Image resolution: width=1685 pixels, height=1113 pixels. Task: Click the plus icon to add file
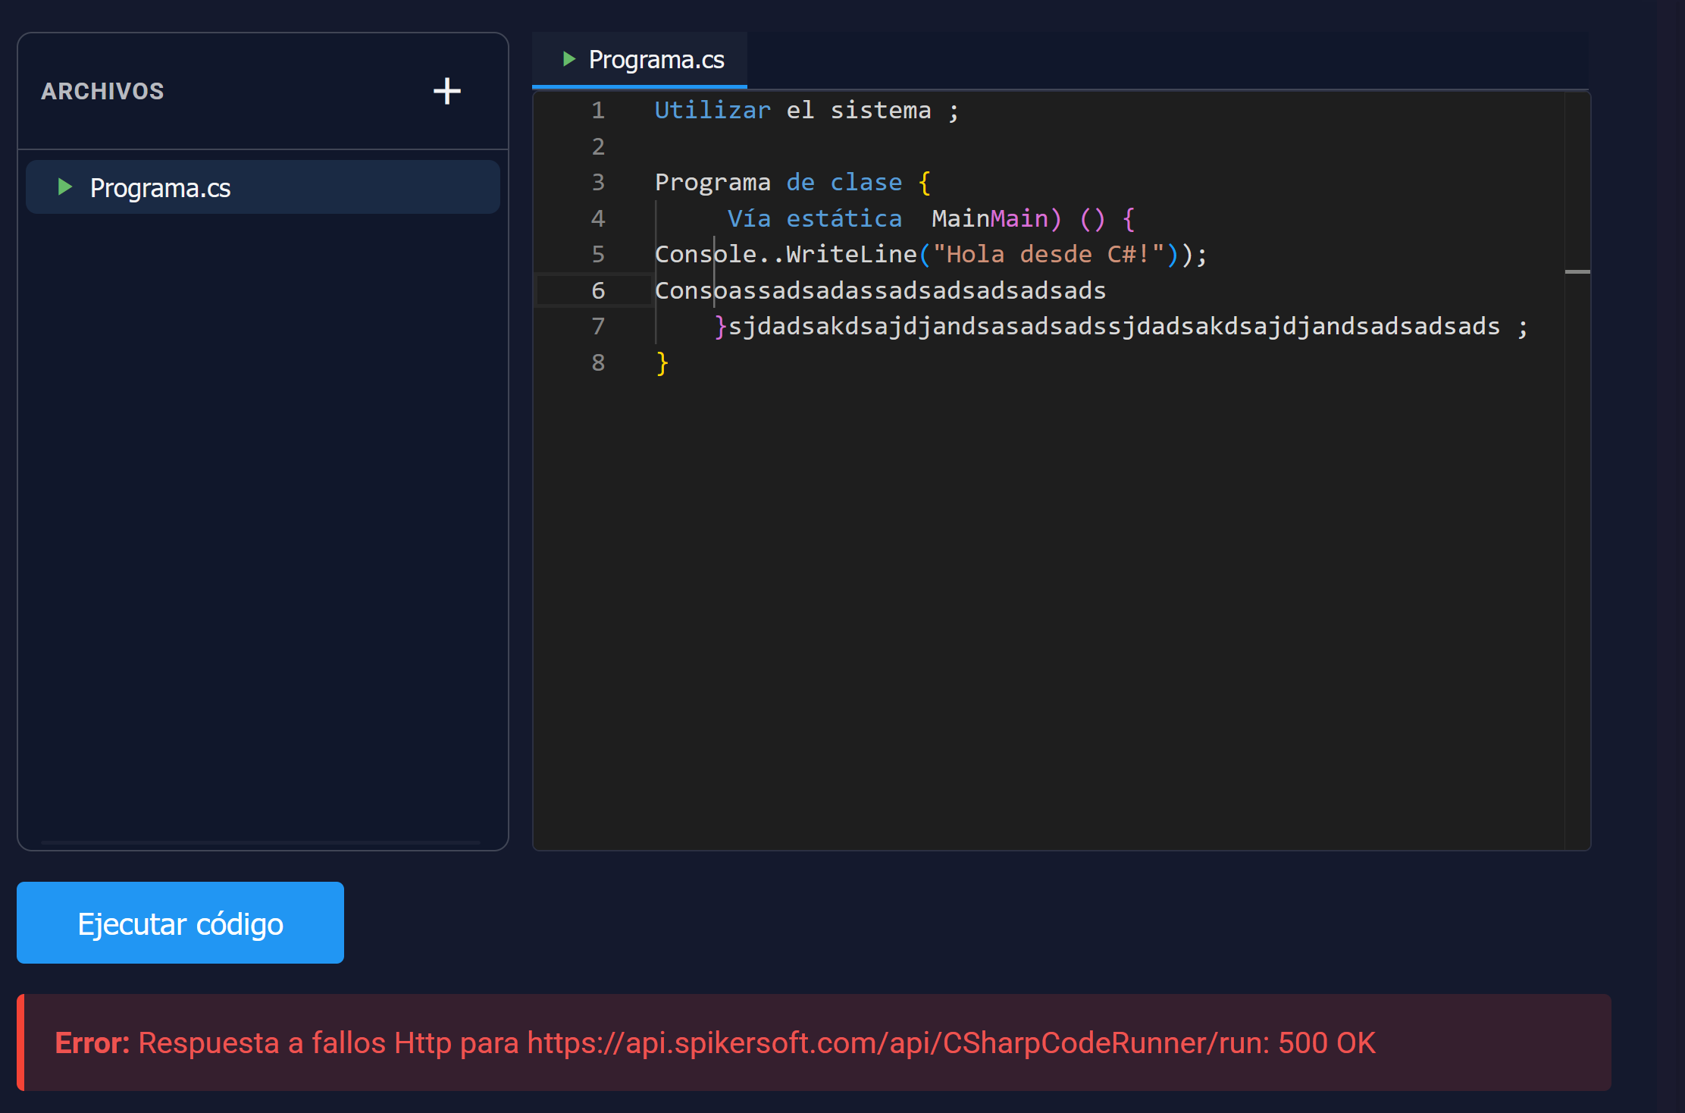(x=447, y=91)
